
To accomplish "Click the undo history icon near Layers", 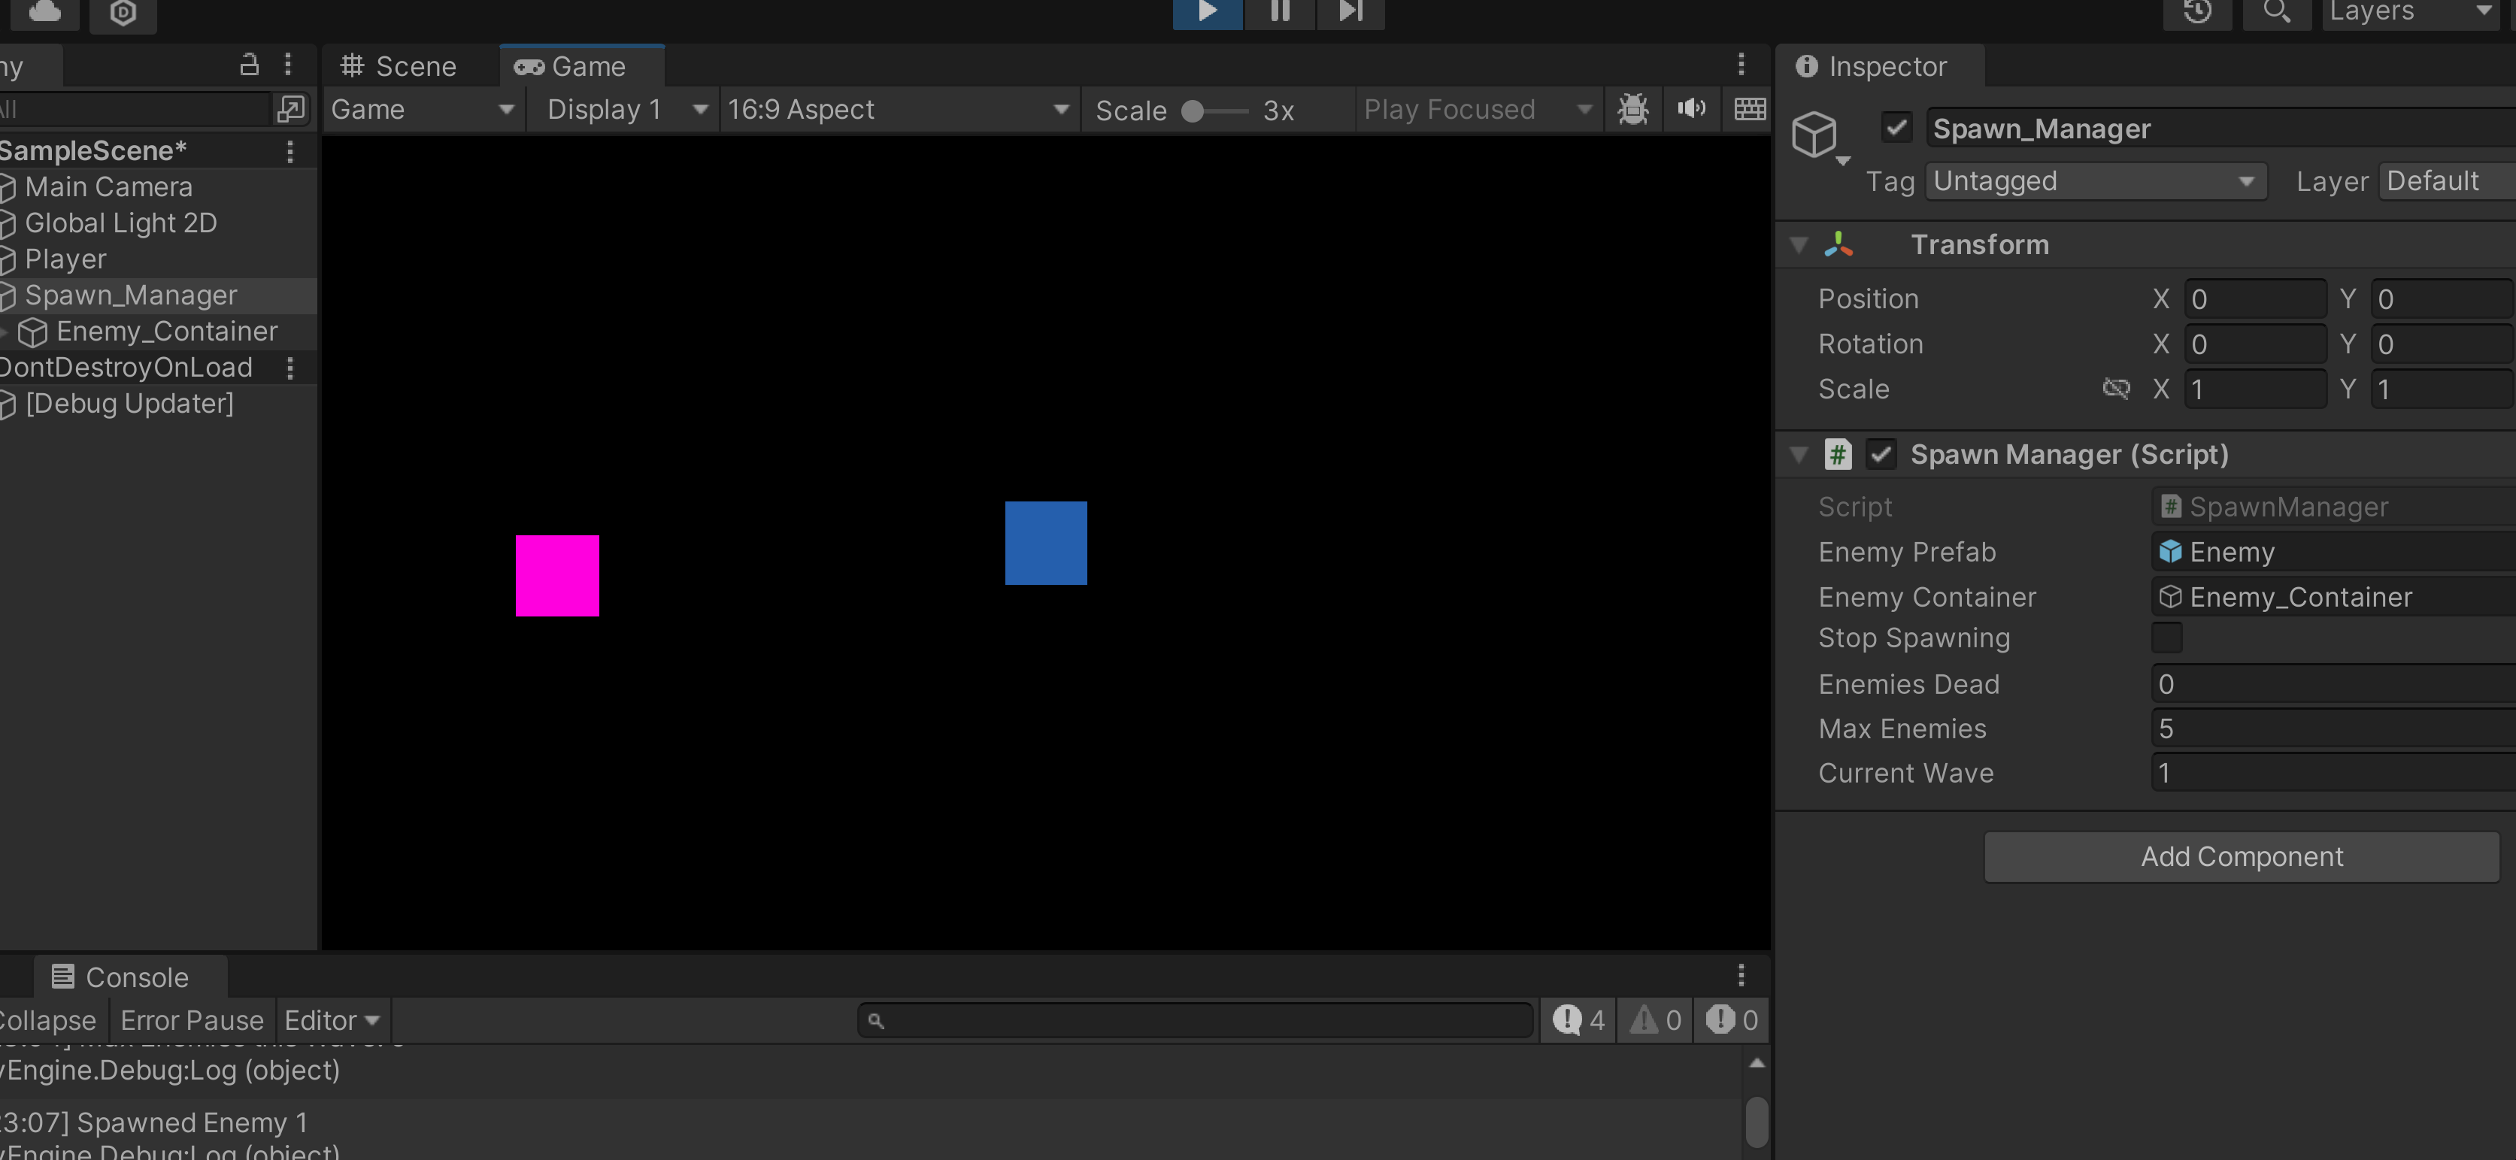I will click(2198, 14).
